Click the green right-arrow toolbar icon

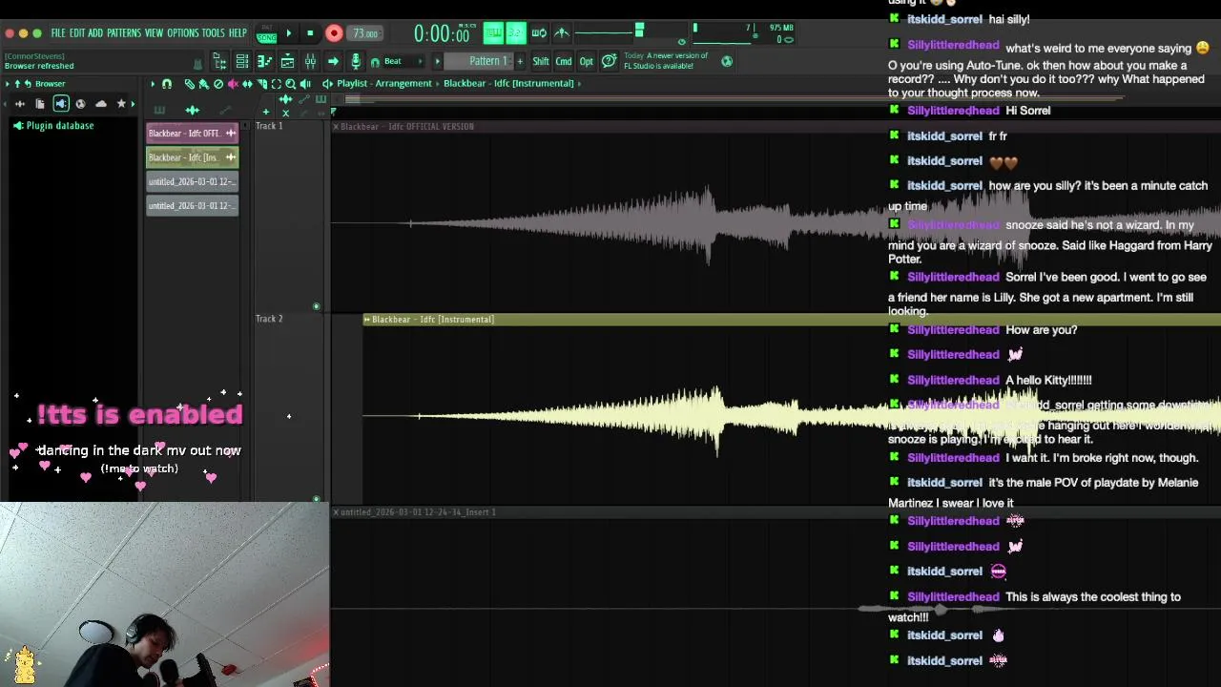pyautogui.click(x=333, y=61)
